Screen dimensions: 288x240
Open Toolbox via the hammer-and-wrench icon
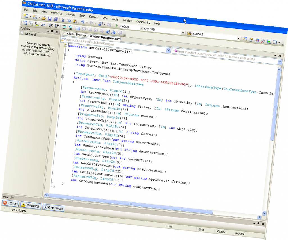pos(263,41)
